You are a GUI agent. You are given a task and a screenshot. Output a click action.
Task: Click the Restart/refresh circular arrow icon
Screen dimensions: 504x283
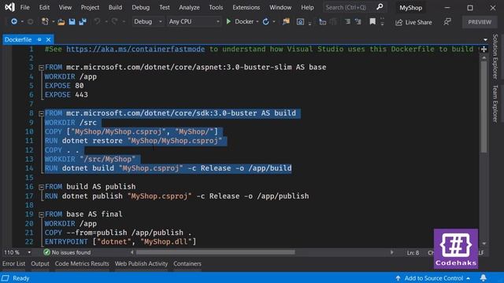[x=266, y=21]
